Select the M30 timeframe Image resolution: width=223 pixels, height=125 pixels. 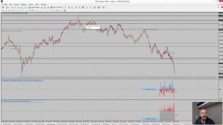pyautogui.click(x=13, y=10)
